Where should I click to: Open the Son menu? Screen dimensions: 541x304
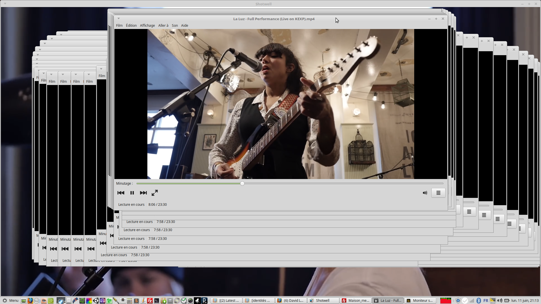point(175,25)
